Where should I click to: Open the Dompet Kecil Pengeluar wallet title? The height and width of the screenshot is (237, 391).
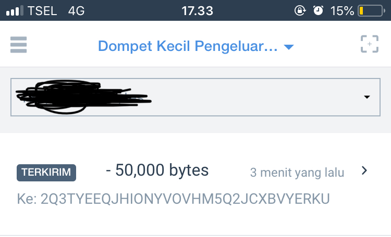point(188,46)
